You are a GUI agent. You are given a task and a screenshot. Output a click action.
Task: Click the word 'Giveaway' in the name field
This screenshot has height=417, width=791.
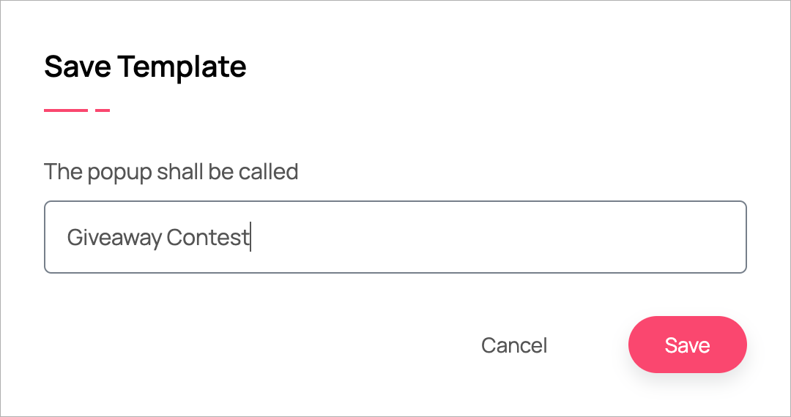coord(114,238)
